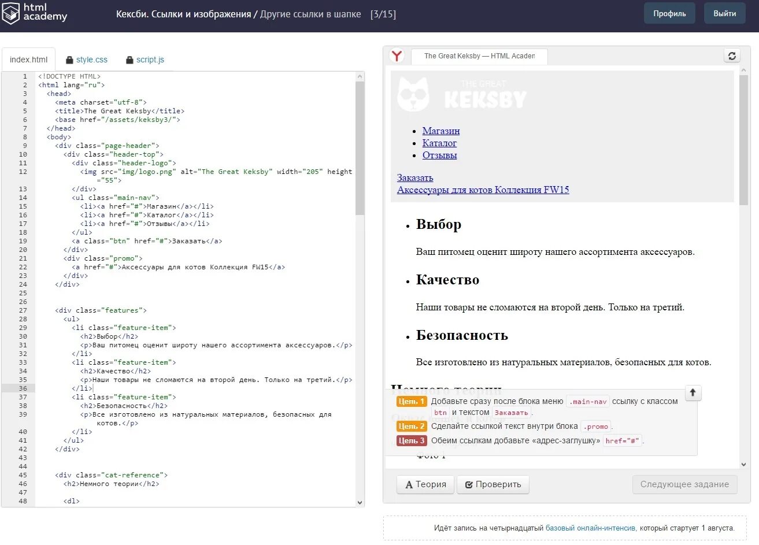
Task: Click the code editor vertical scrollbar thumb
Action: click(x=360, y=148)
